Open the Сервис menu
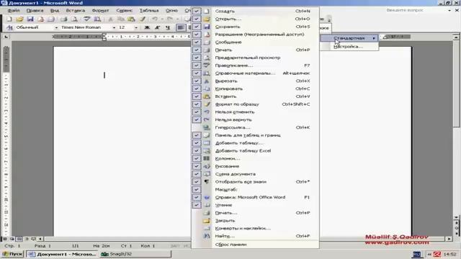Screen dimensions: 461x259 tap(124, 11)
